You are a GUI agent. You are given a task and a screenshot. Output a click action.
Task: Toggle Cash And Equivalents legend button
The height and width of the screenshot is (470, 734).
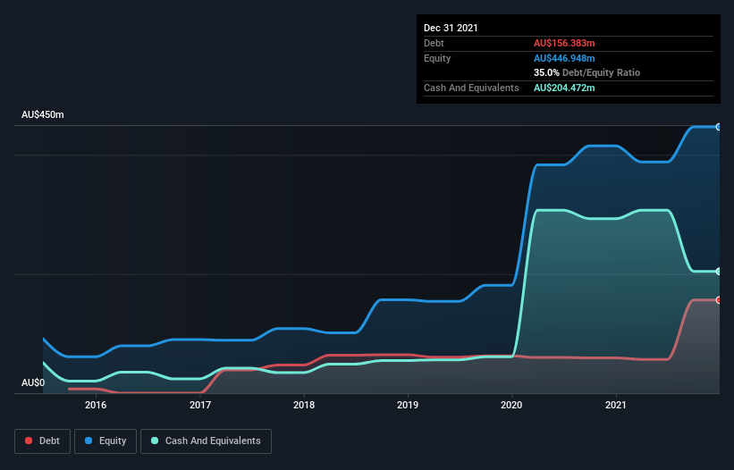point(206,441)
